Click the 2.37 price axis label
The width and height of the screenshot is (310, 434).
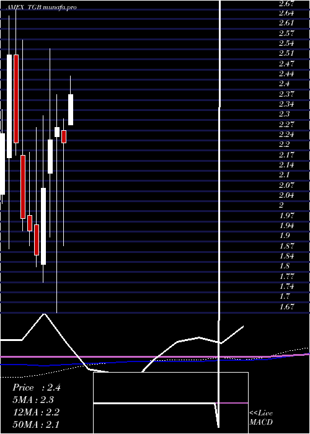[x=286, y=94]
